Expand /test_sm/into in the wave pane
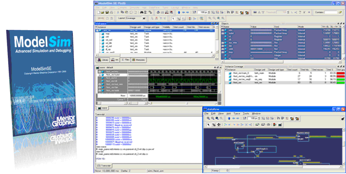Screen dimensions: 346x174 click(100, 72)
